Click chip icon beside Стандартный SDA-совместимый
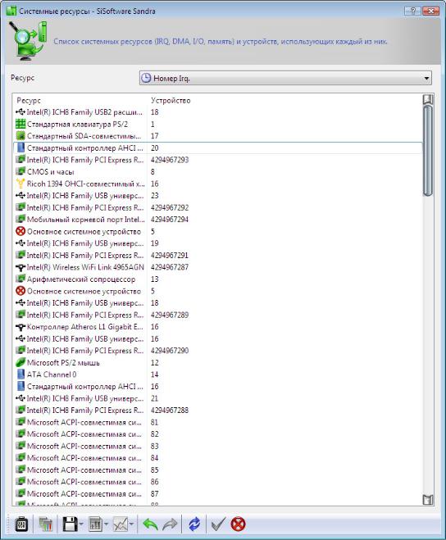This screenshot has width=446, height=540. (x=20, y=136)
